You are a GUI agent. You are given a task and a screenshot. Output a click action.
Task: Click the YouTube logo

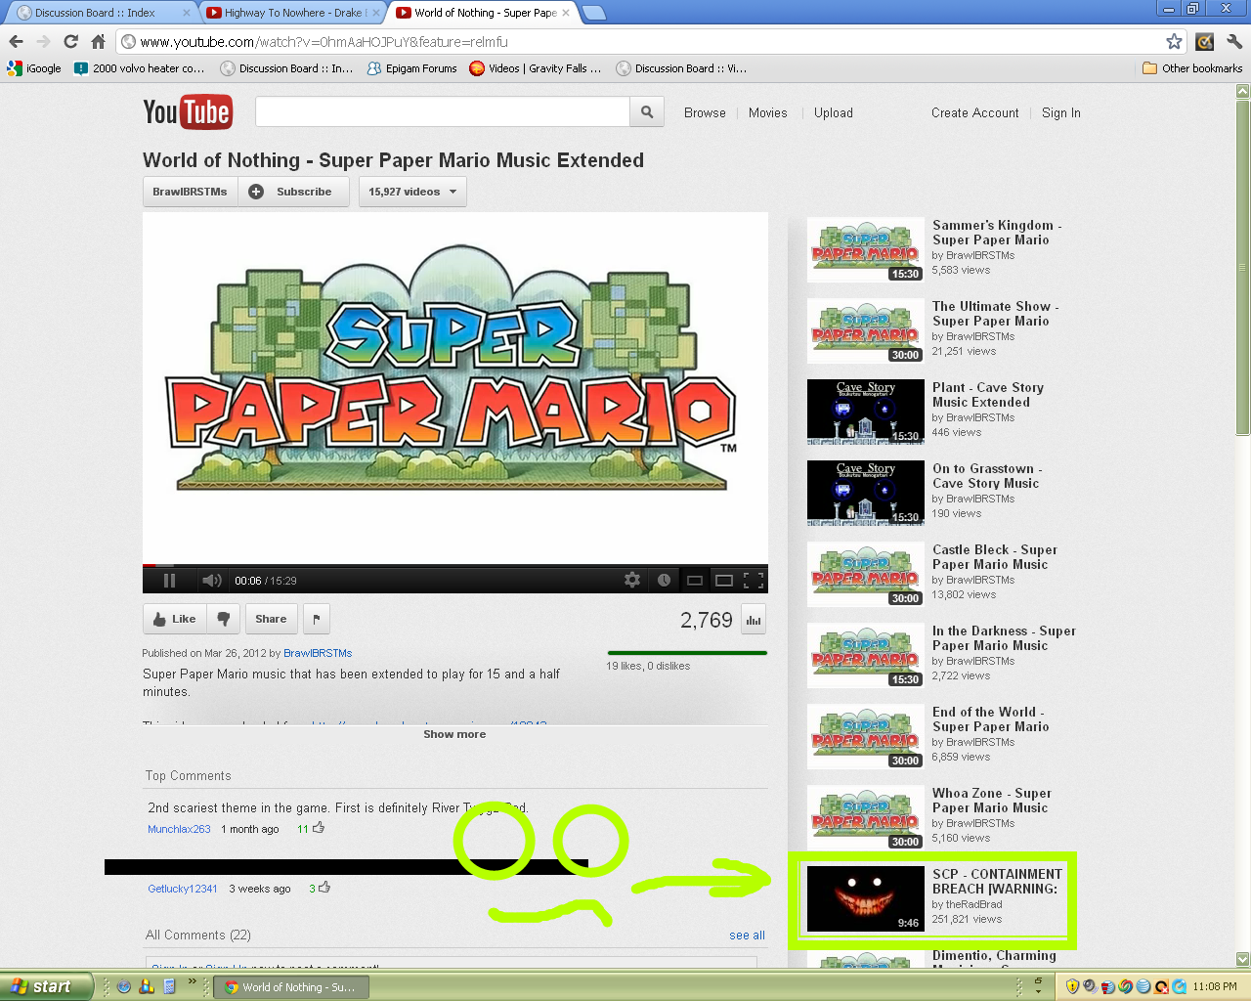point(187,111)
